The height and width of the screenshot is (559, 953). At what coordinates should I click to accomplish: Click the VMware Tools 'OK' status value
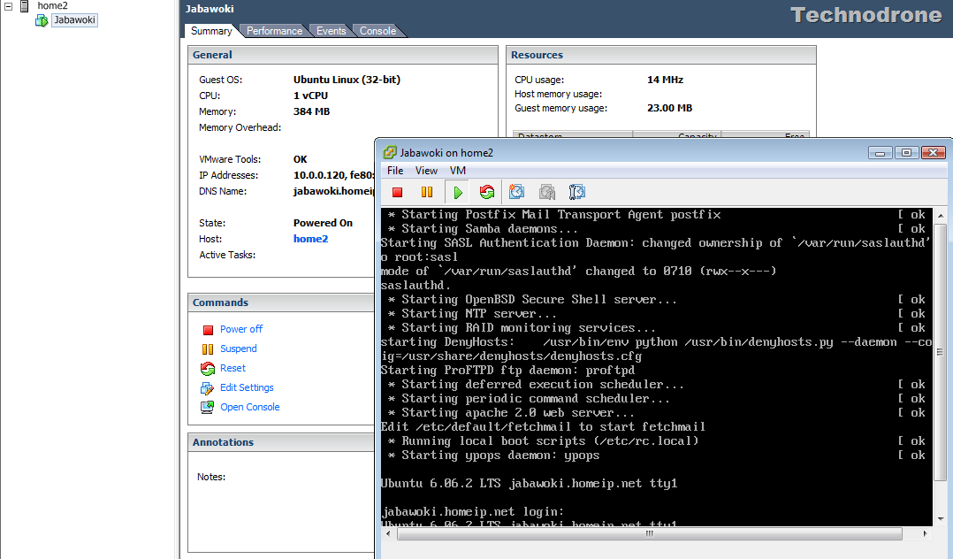coord(301,159)
